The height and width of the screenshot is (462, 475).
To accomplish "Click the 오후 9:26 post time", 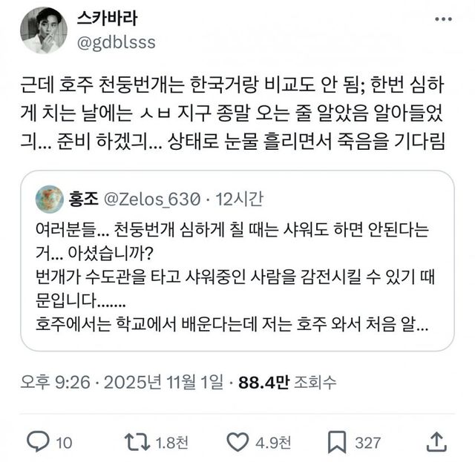I will 53,383.
